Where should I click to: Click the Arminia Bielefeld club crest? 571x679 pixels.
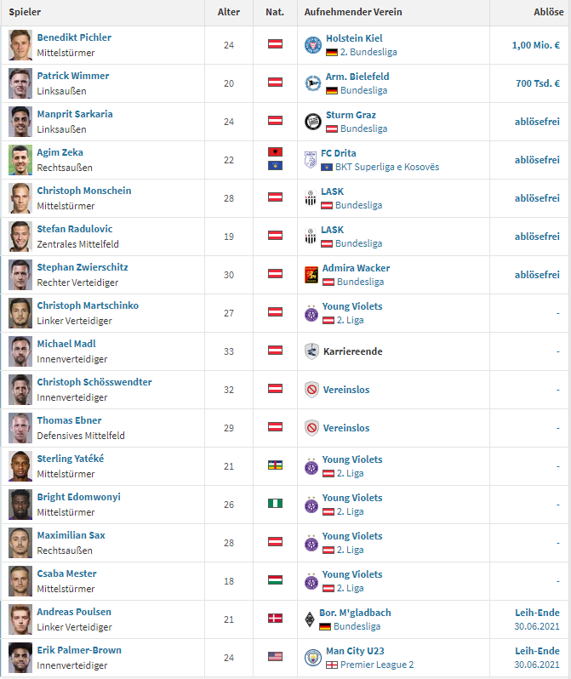pos(313,83)
